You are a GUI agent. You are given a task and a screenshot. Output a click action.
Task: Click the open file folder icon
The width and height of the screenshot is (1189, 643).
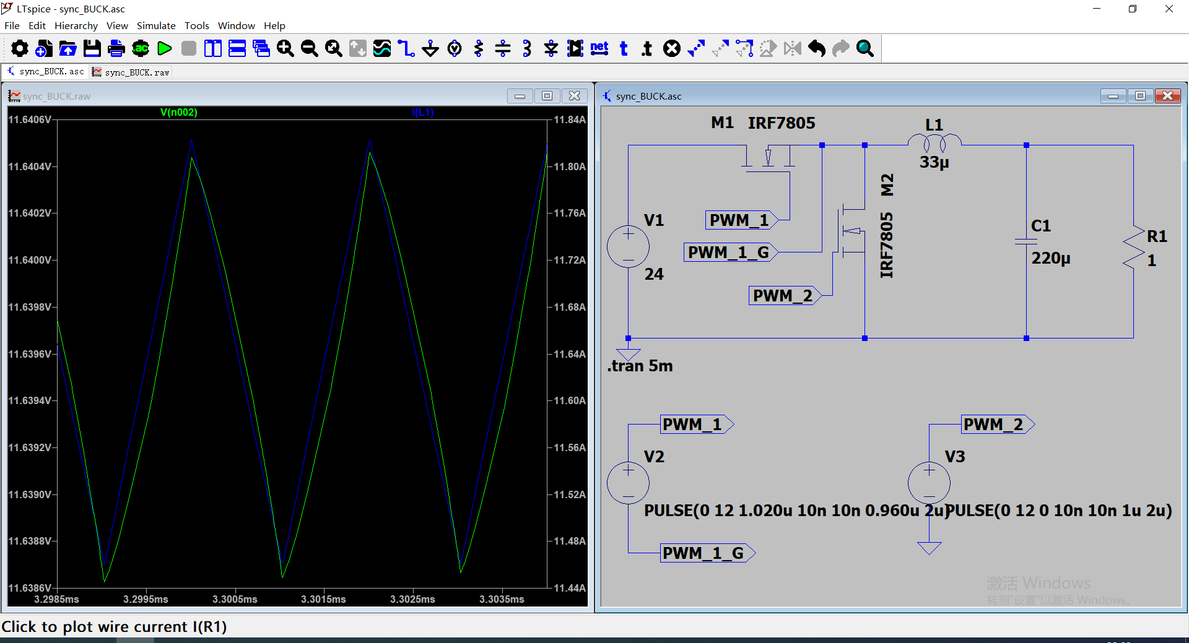click(68, 48)
